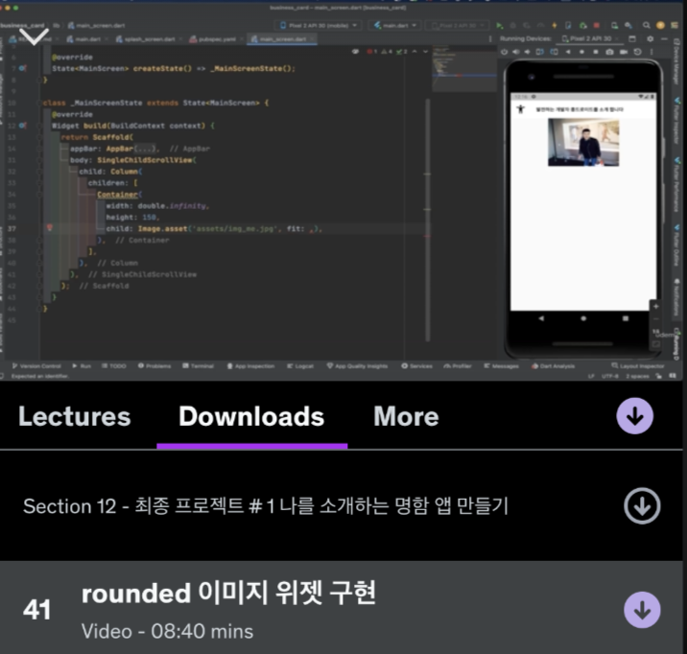The width and height of the screenshot is (687, 654).
Task: Open App Quality Insights tool window
Action: (x=357, y=366)
